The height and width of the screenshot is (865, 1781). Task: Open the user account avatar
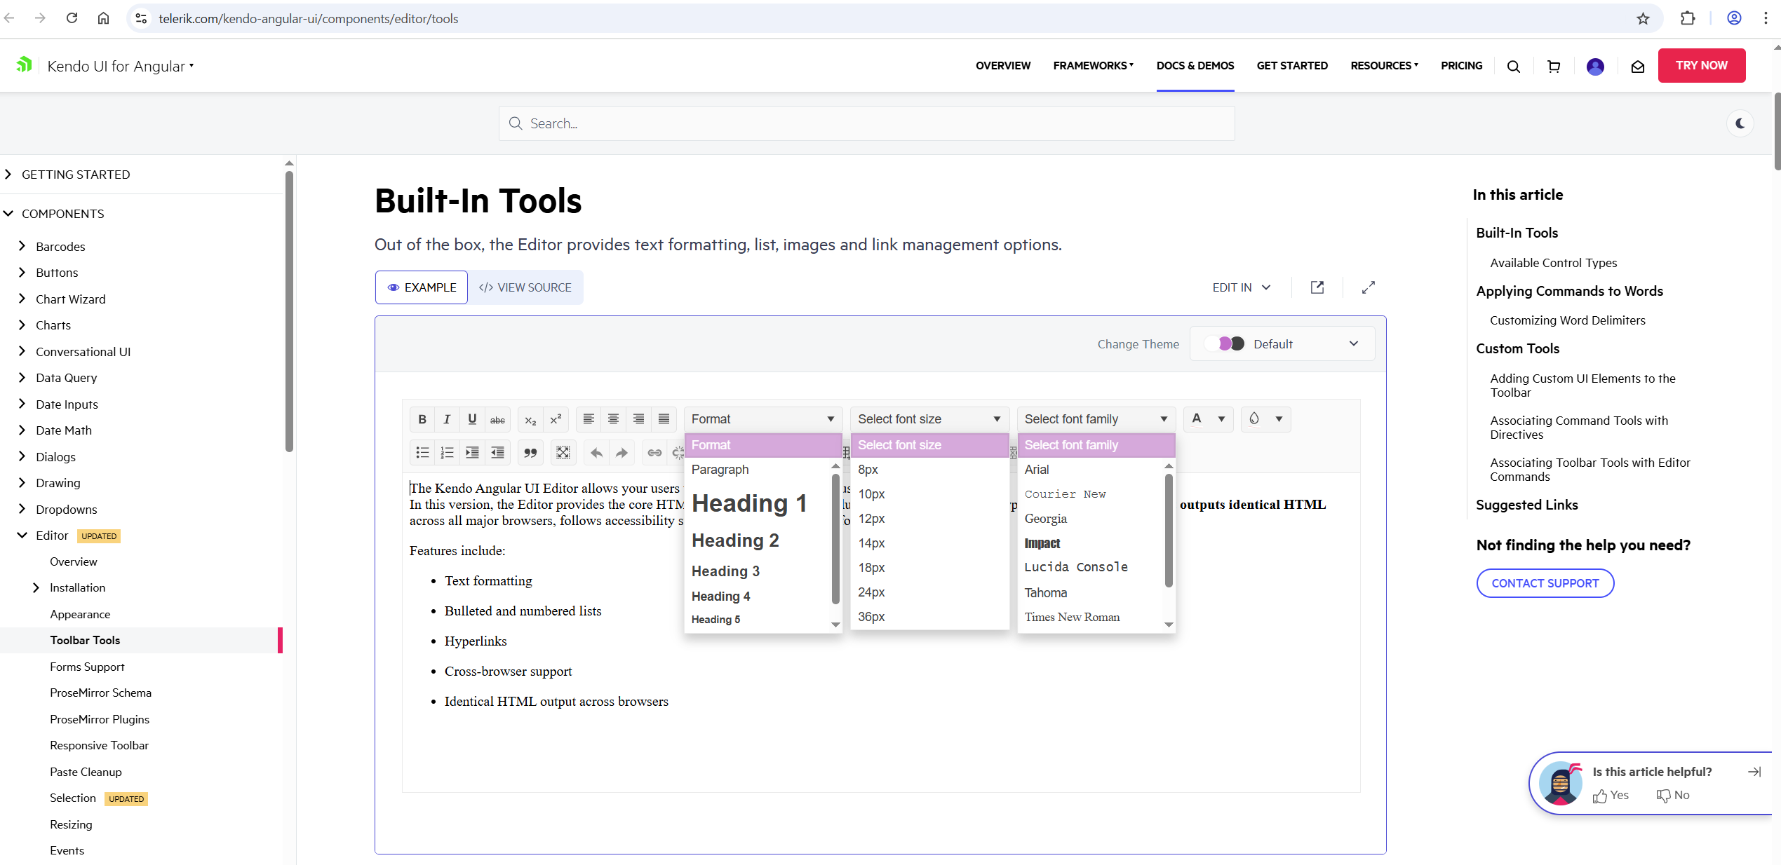(1595, 67)
